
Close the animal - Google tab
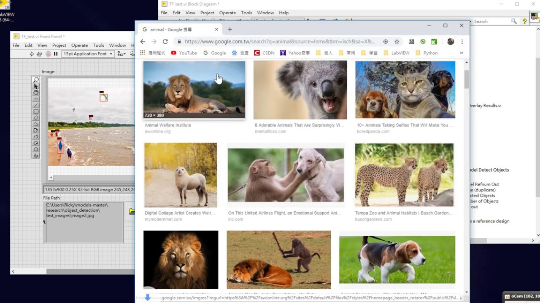click(217, 29)
